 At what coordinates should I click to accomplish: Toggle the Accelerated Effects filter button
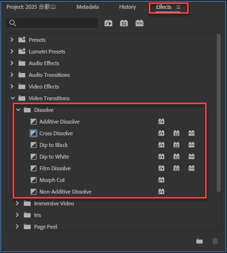coord(108,23)
